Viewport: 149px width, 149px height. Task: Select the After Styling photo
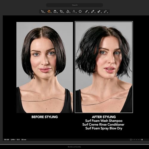104,67
